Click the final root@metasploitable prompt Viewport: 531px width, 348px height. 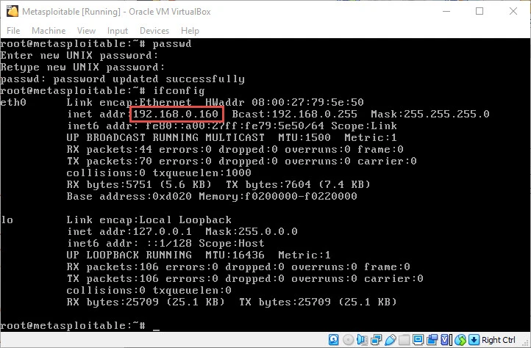(73, 326)
